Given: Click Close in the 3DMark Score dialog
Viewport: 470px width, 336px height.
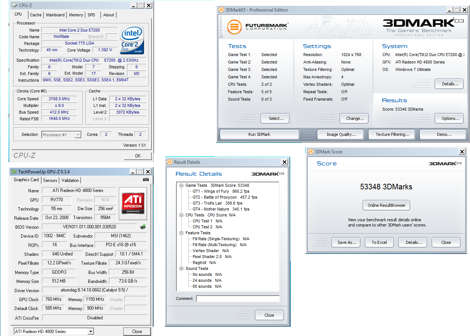Looking at the screenshot, I should [446, 242].
